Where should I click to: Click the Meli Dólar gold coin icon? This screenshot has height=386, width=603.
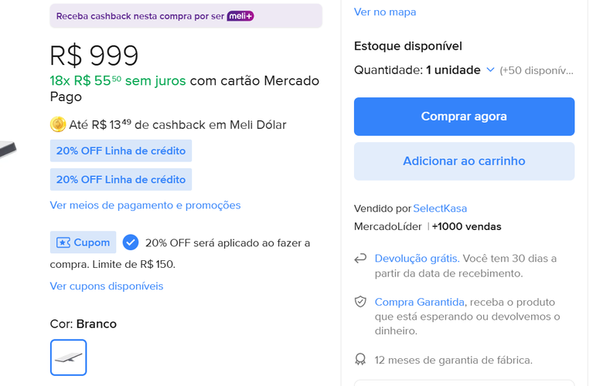[58, 124]
